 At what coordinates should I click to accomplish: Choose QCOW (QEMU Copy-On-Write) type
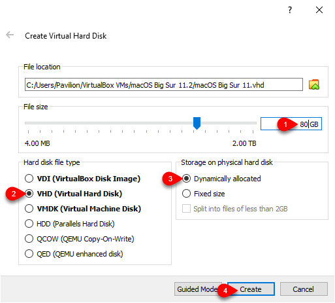(79, 239)
